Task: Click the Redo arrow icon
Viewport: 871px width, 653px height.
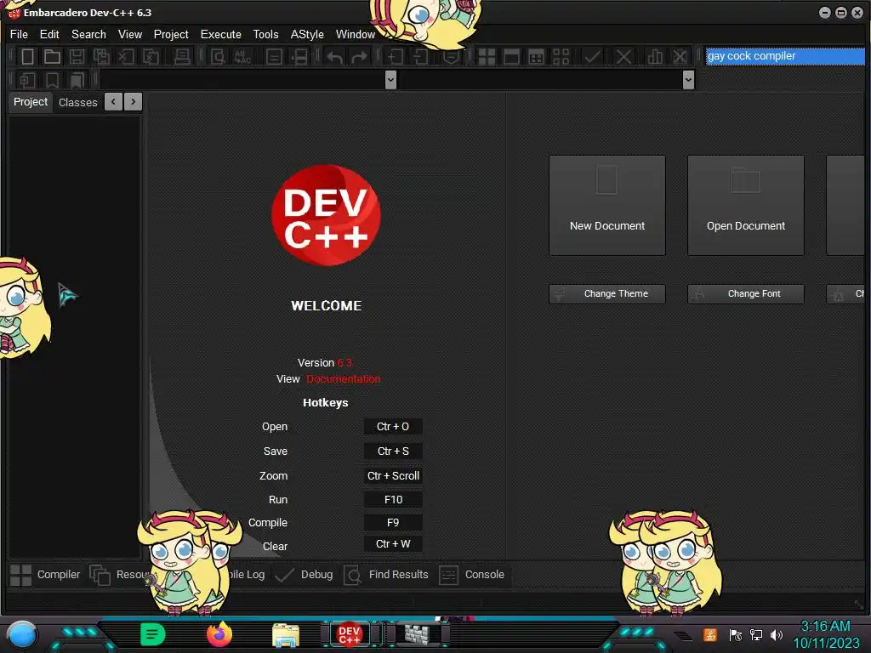Action: [x=360, y=57]
